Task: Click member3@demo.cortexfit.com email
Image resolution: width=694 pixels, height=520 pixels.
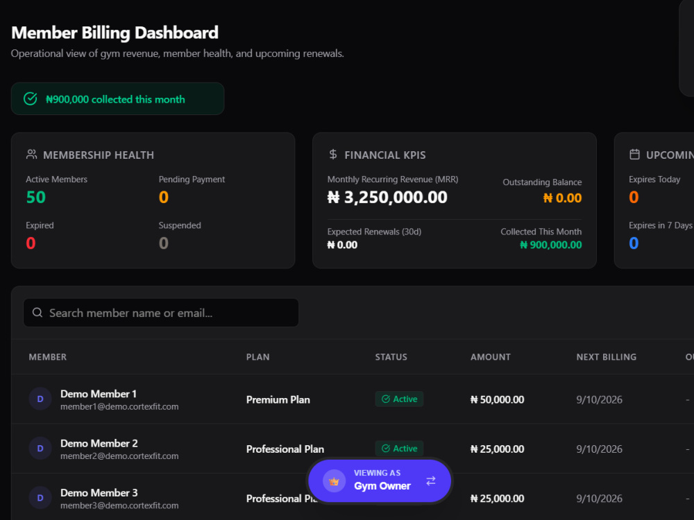Action: 119,505
